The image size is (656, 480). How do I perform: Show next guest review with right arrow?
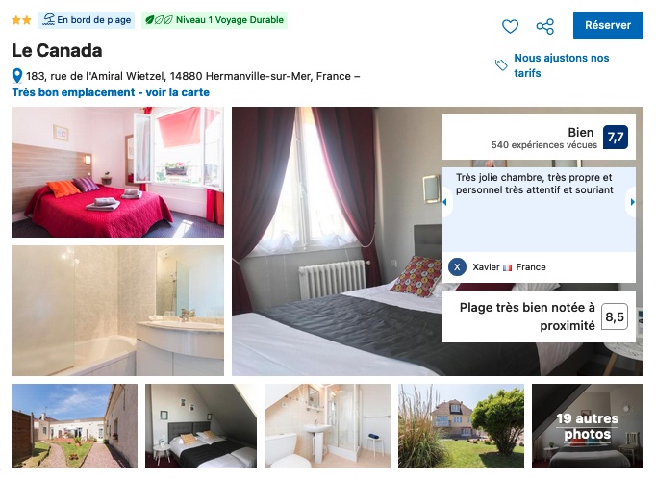[x=632, y=202]
